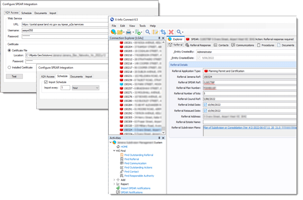Pin the Connection Explorer panel
The image size is (303, 200).
pyautogui.click(x=159, y=38)
